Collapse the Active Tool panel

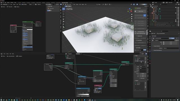50,6
